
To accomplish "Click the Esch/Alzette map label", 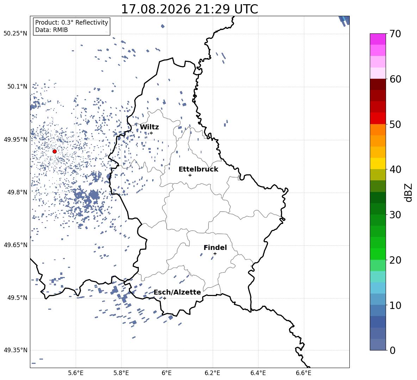I will (x=177, y=292).
